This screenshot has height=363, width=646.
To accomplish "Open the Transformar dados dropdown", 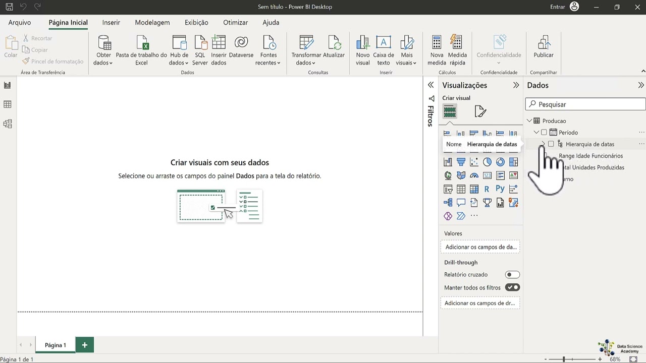I will click(306, 50).
